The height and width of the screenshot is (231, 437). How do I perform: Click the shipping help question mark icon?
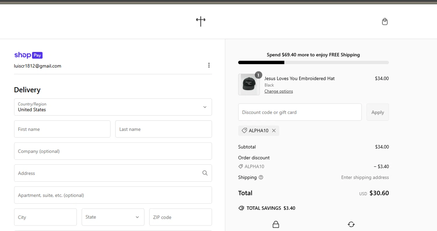pos(261,177)
